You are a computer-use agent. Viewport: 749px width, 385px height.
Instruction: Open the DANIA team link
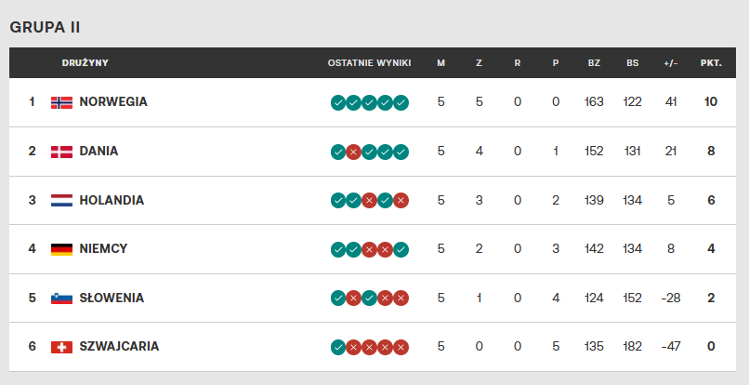coord(99,152)
